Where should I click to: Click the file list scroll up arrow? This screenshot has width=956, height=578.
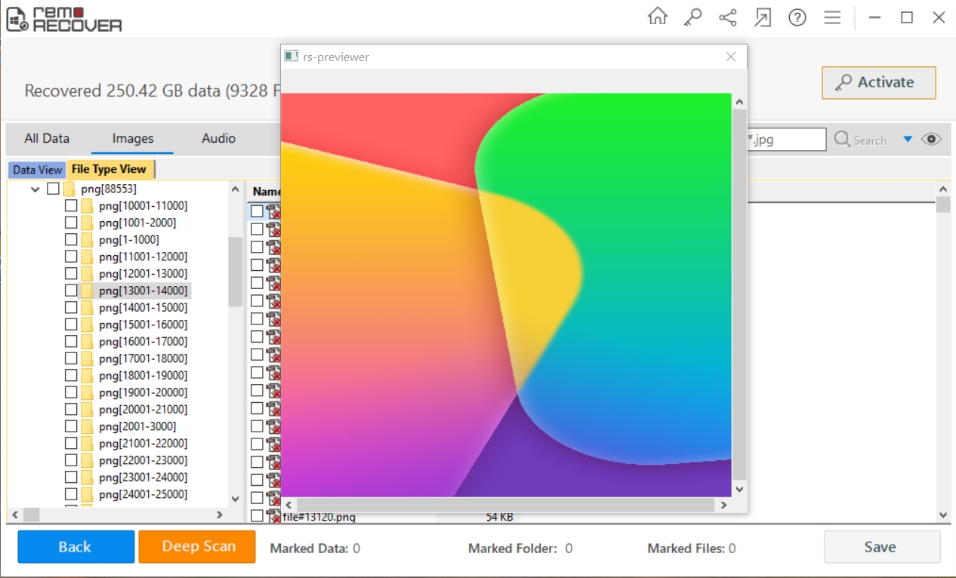tap(943, 189)
